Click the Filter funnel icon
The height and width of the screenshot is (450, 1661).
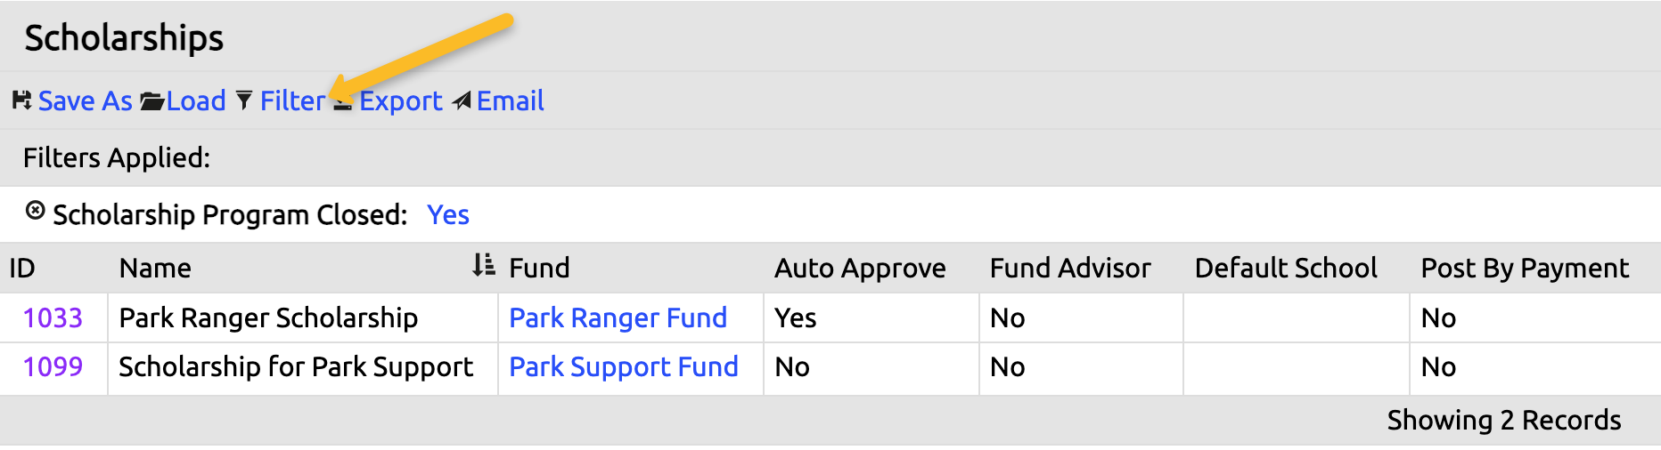pyautogui.click(x=244, y=100)
